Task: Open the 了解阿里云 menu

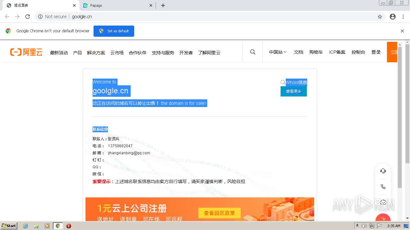Action: pyautogui.click(x=209, y=53)
